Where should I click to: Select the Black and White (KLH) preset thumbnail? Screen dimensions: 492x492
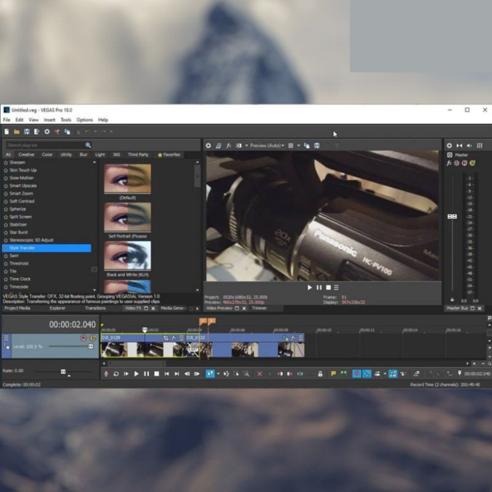(x=127, y=256)
